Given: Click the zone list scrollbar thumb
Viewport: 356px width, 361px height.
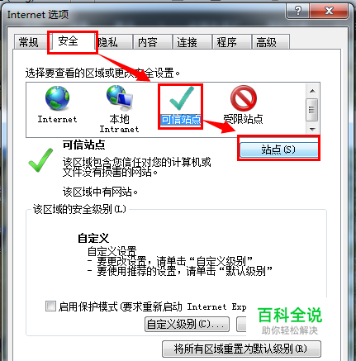Looking at the screenshot, I should pos(312,110).
